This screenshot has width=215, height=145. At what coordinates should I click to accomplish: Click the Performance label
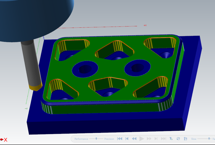(81, 139)
